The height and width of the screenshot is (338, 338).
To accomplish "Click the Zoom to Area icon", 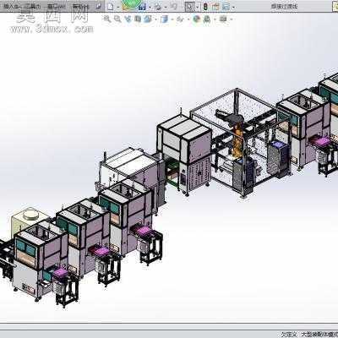I will (x=117, y=19).
